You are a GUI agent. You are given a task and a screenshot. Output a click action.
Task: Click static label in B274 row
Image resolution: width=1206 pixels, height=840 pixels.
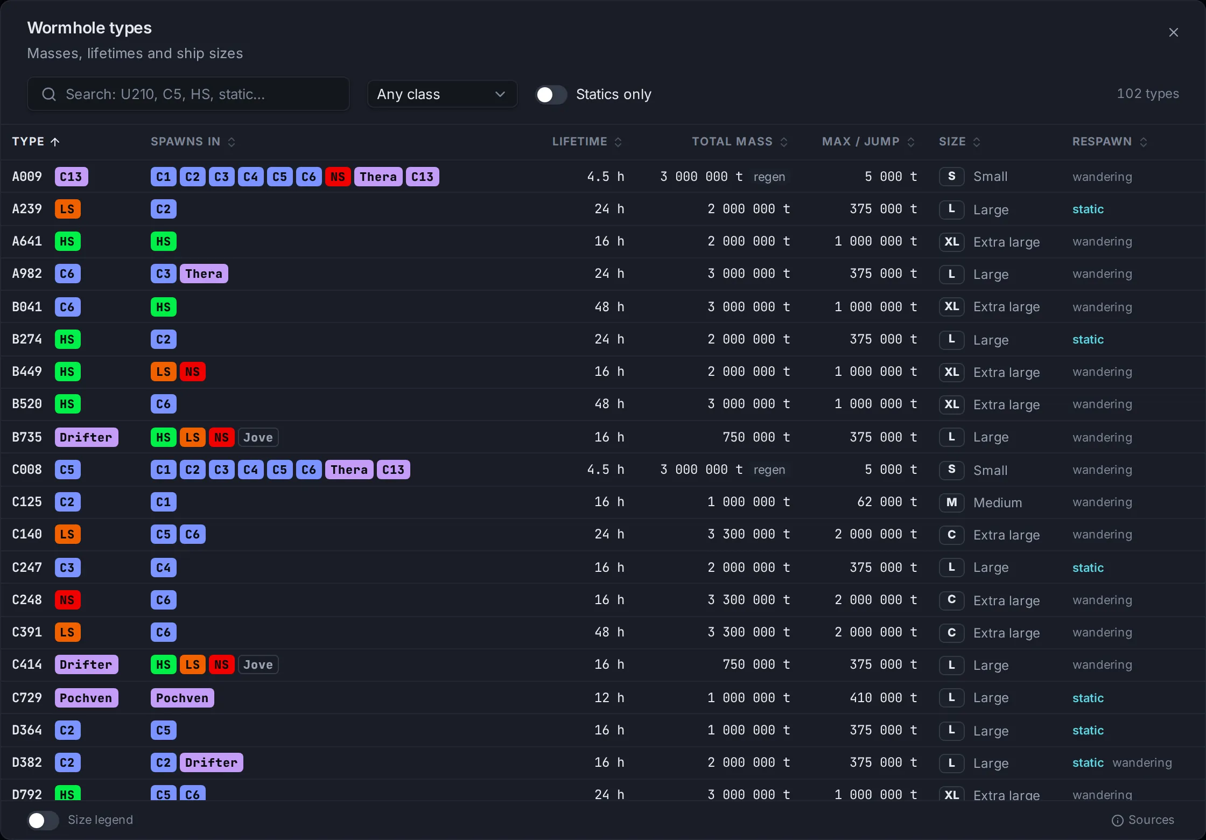[x=1088, y=339]
